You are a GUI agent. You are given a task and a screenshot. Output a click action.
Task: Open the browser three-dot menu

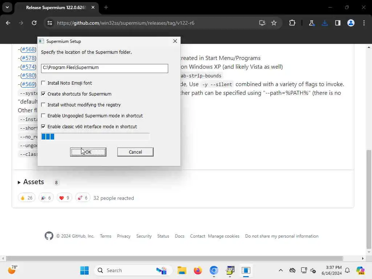pos(364,23)
